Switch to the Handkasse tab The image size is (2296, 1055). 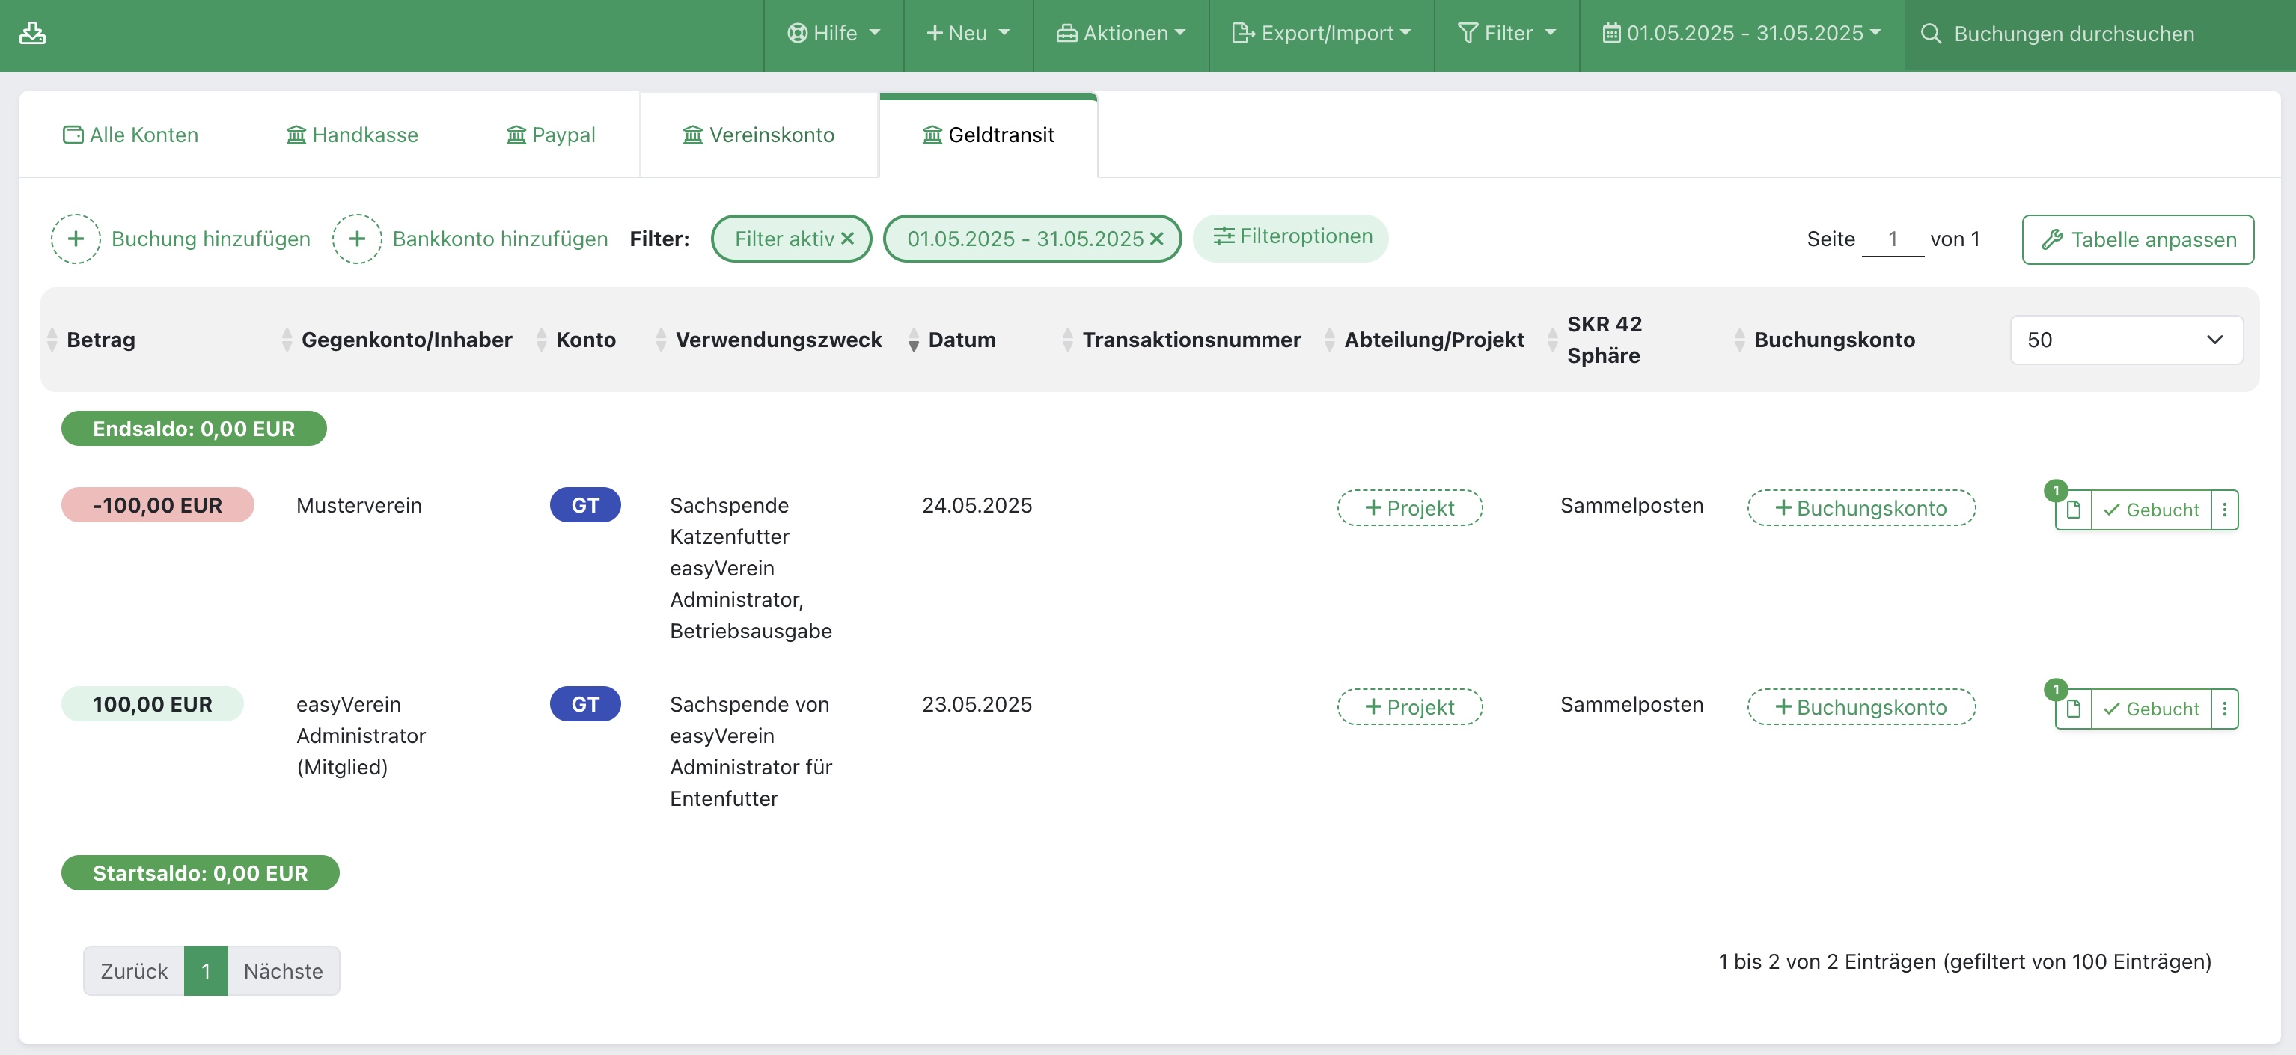click(x=352, y=135)
